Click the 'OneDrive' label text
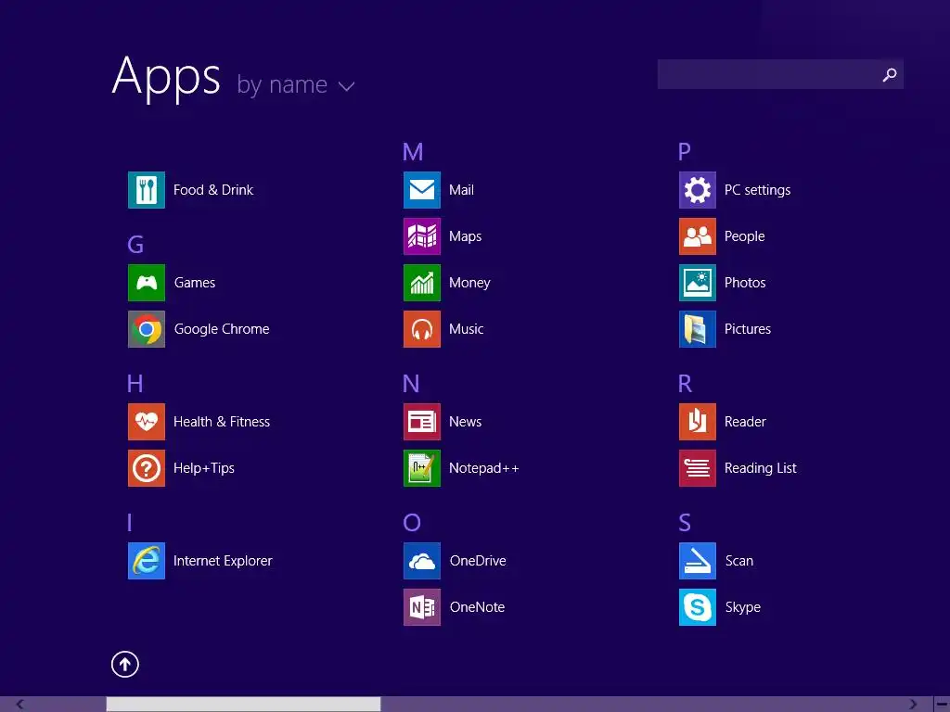 pyautogui.click(x=478, y=561)
